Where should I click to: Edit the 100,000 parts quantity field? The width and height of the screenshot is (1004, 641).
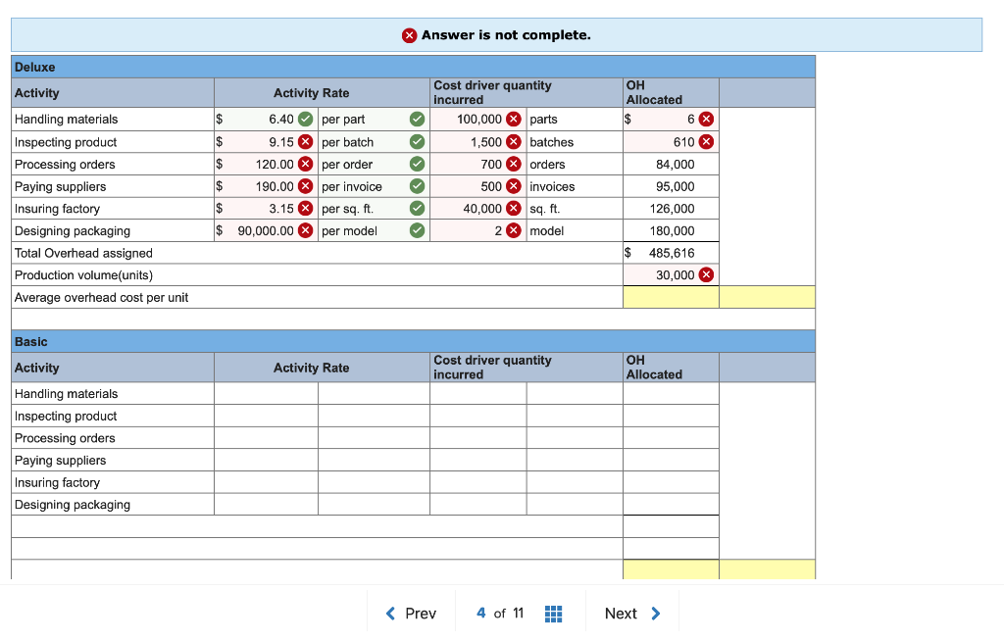478,120
